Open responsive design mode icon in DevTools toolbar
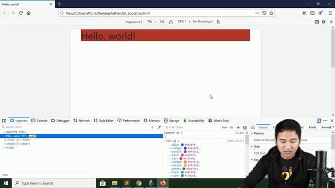The image size is (335, 188). 319,121
